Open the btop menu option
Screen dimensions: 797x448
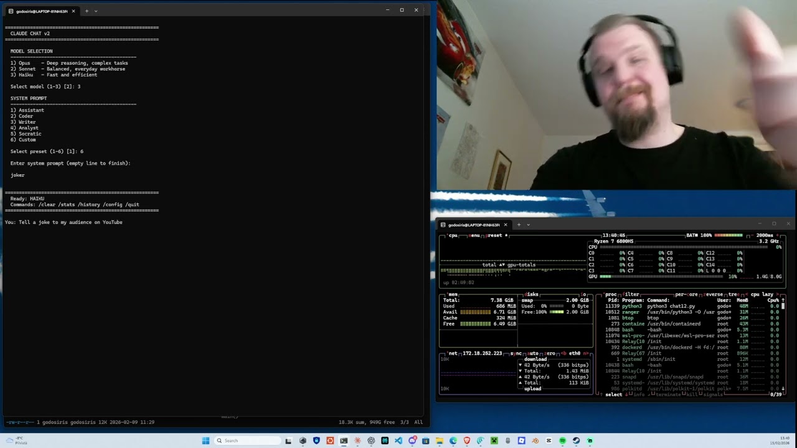pos(474,235)
